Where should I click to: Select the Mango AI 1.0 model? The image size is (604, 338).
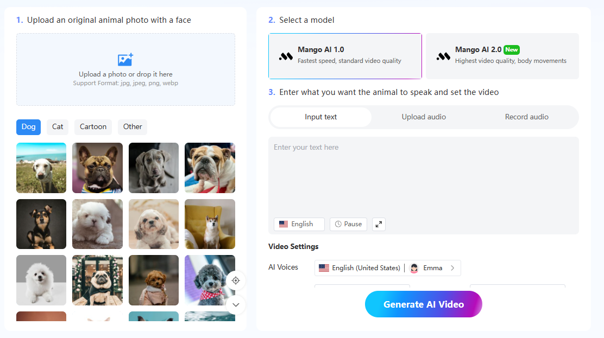tap(345, 56)
